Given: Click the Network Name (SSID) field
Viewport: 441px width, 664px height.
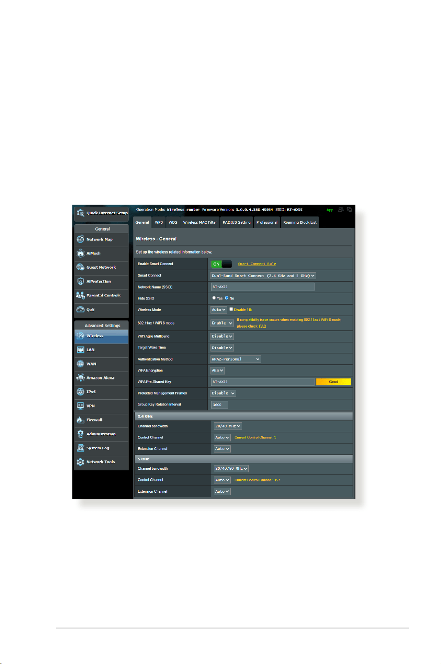Looking at the screenshot, I should tap(263, 287).
